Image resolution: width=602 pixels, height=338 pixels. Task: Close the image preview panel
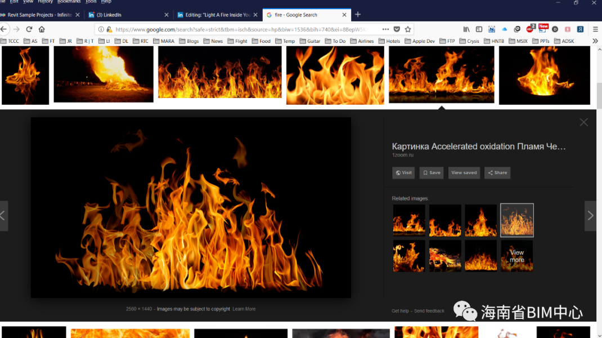[x=583, y=122]
